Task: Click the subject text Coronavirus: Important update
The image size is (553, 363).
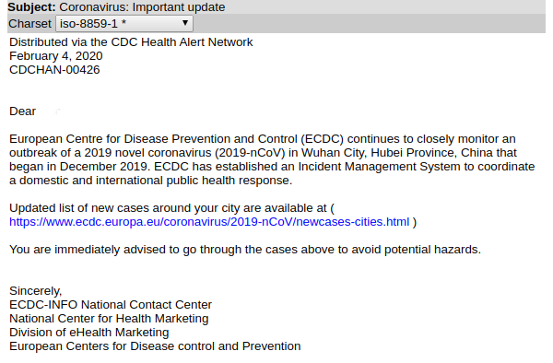Action: 142,7
